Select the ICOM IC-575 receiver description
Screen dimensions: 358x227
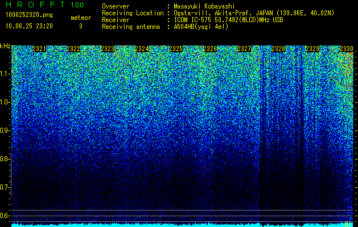228,20
